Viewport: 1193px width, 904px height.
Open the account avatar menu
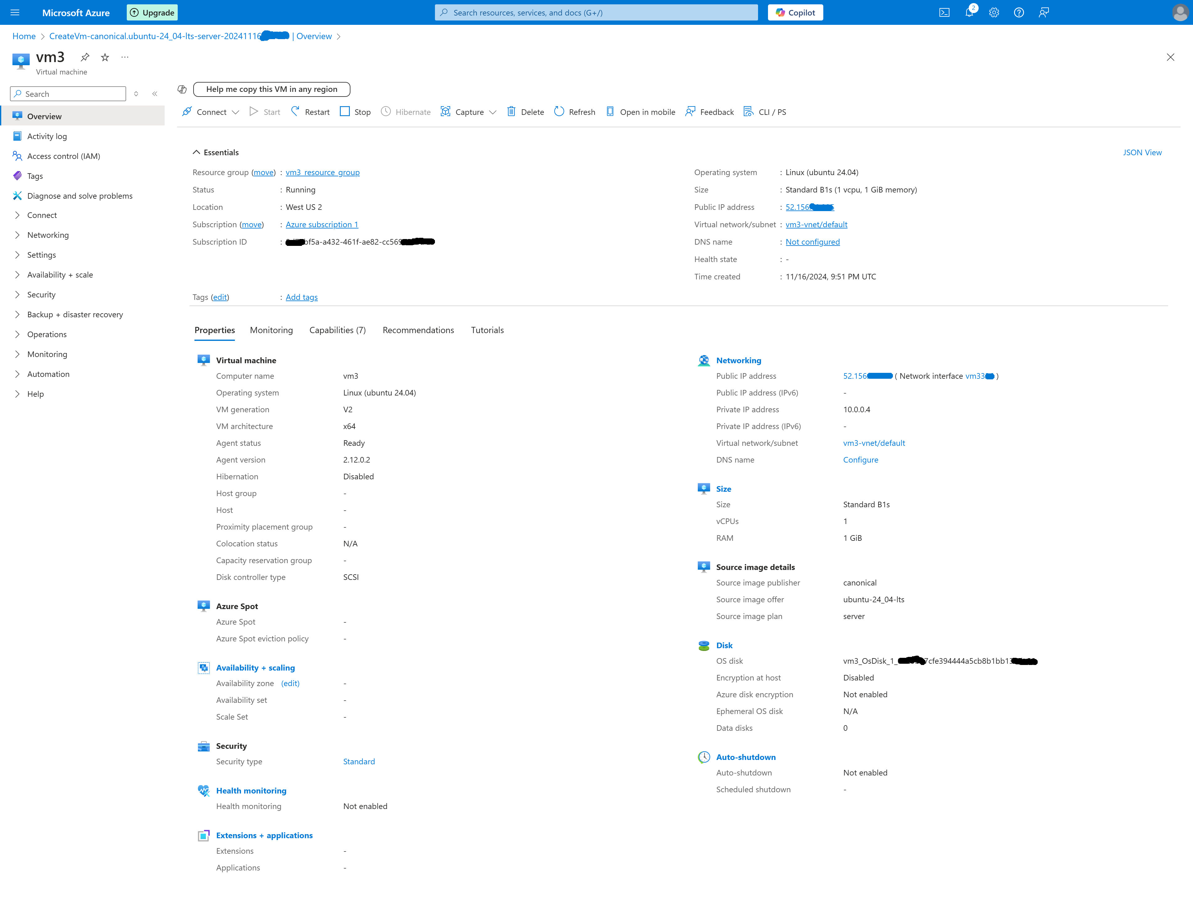pyautogui.click(x=1180, y=12)
